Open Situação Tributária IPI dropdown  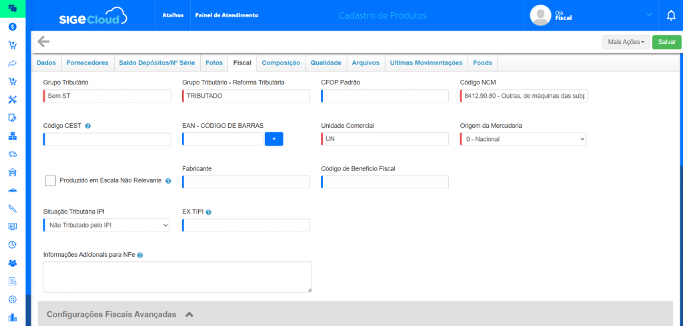click(106, 226)
